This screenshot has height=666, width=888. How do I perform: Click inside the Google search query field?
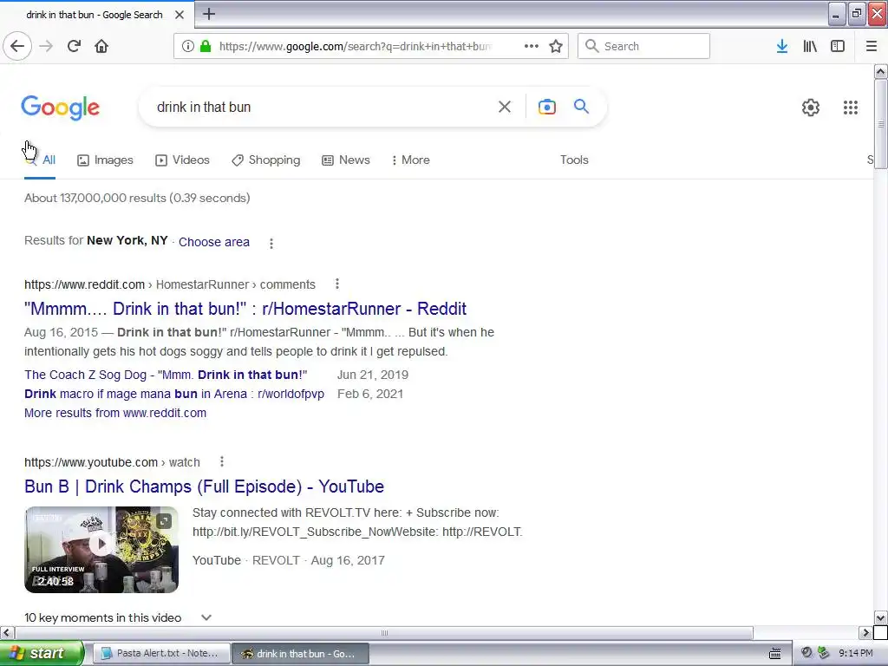coord(317,107)
